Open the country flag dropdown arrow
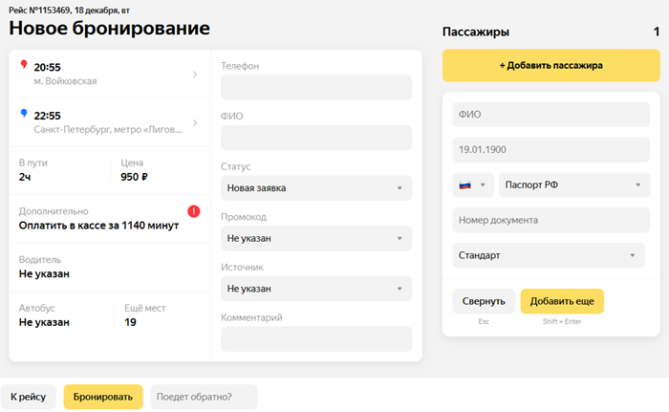Viewport: 669px width, 412px height. 483,184
